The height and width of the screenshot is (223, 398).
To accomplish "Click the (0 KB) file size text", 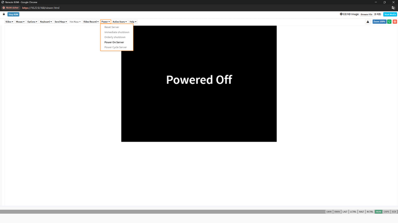I will (378, 14).
